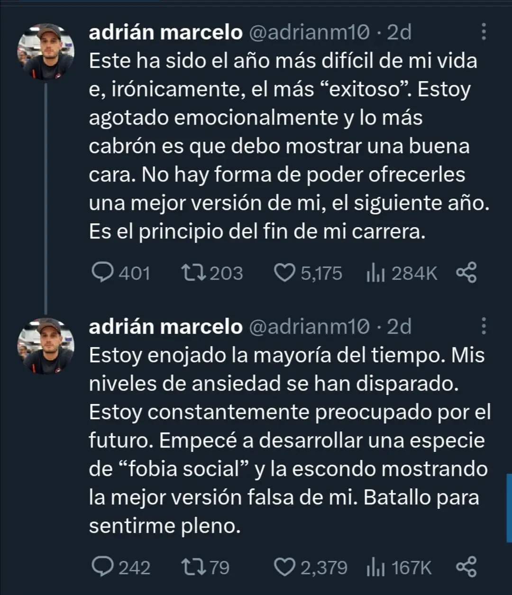
Task: Open first tweet text starting "Este ha sido"
Action: tap(284, 146)
